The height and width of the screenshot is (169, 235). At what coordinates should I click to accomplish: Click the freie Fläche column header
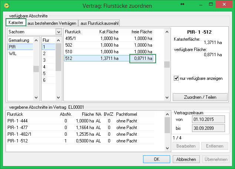142,32
